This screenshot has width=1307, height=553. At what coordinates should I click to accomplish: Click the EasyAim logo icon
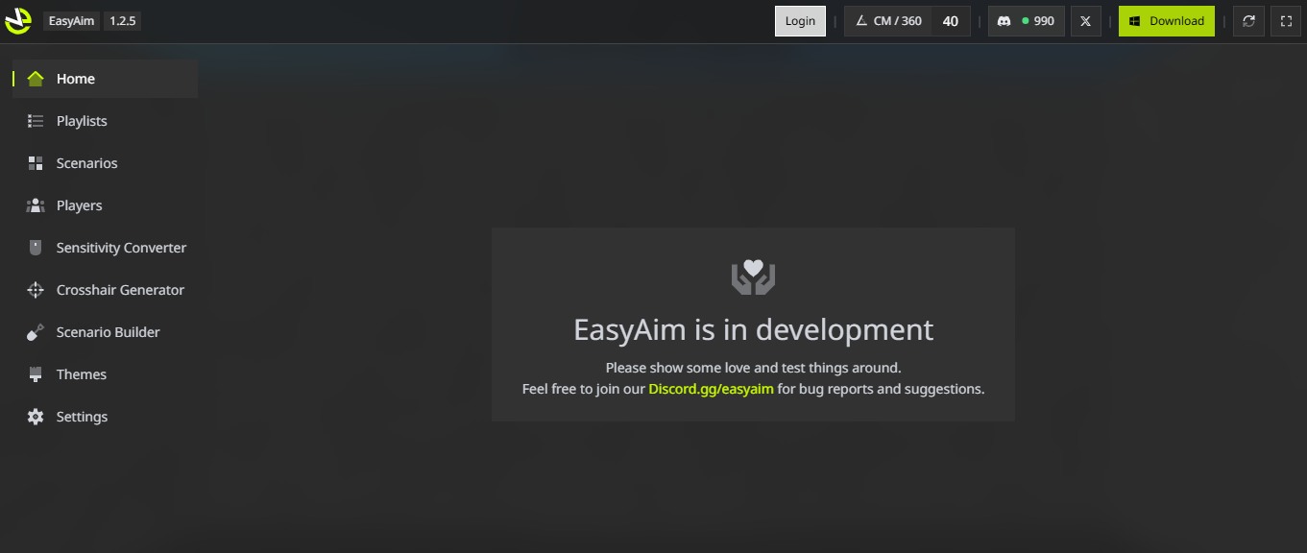coord(18,20)
